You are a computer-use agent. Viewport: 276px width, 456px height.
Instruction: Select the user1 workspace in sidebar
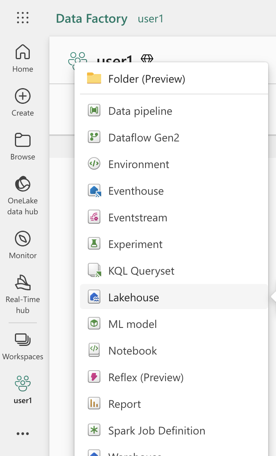(23, 390)
